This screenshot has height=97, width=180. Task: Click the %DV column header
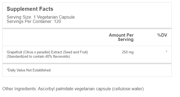pos(162,35)
